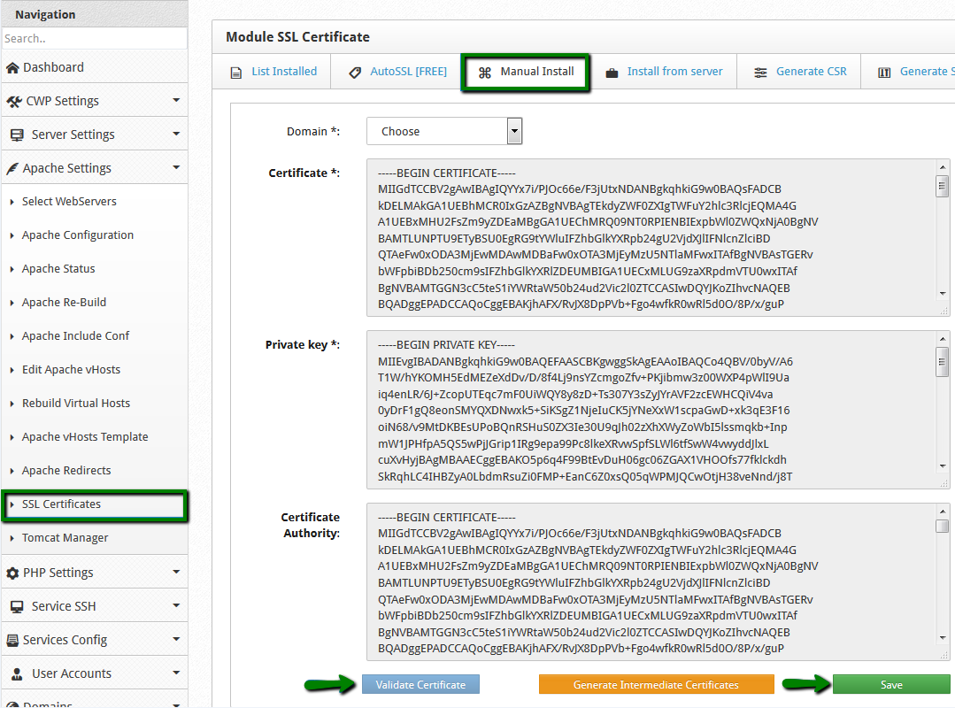
Task: Click the Service SSH monitor icon
Action: tap(16, 606)
